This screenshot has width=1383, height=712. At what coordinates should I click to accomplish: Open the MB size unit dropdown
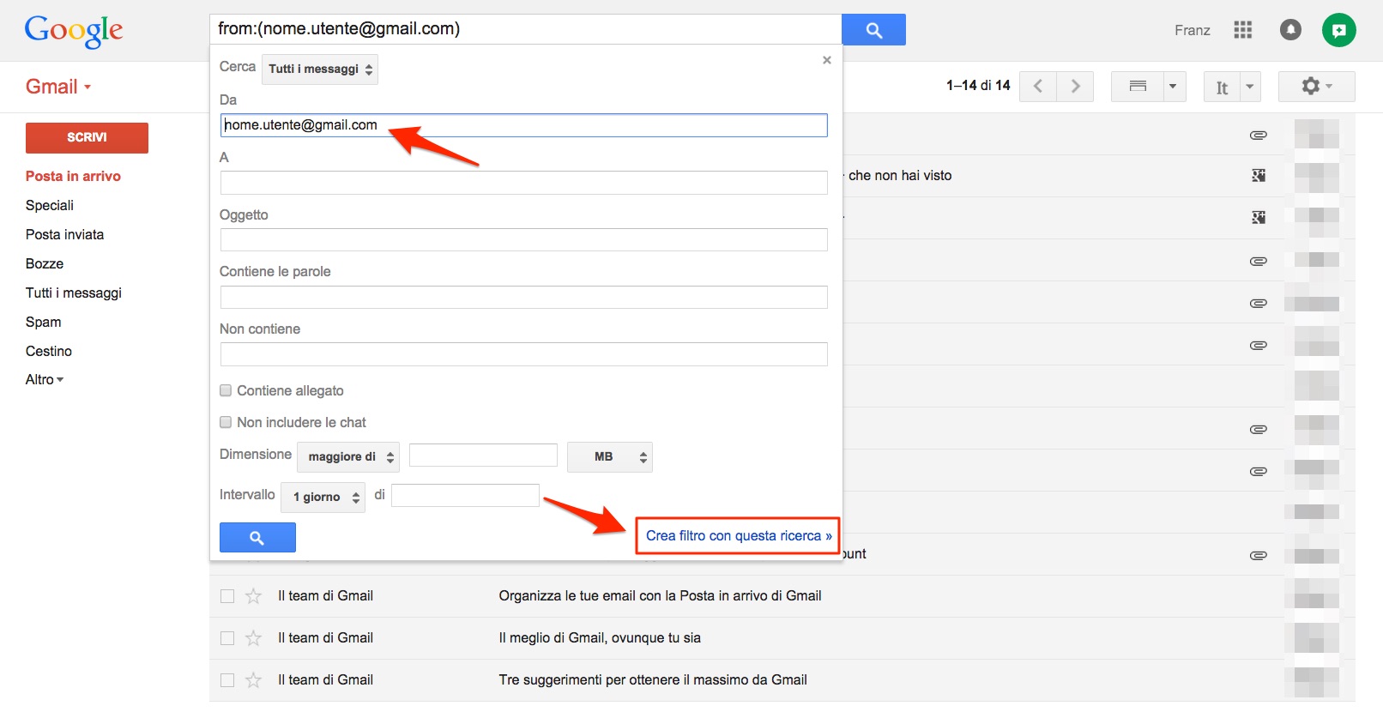pyautogui.click(x=610, y=457)
